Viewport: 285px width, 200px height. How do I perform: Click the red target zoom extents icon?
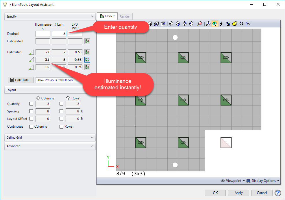coord(199,24)
